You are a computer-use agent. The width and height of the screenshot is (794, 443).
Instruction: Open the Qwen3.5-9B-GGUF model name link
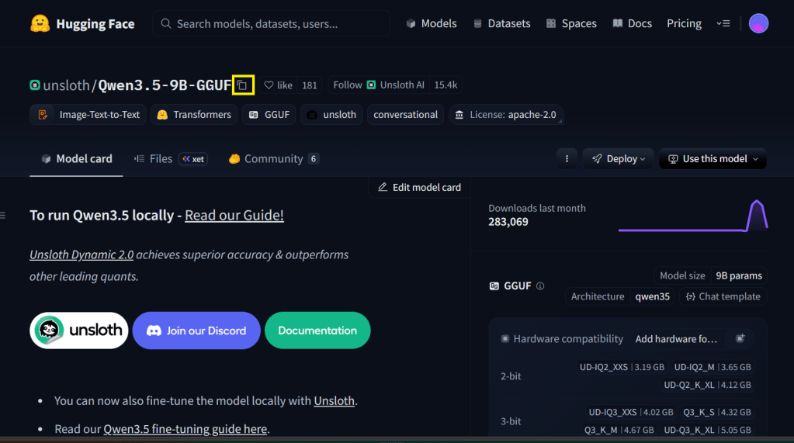click(165, 85)
